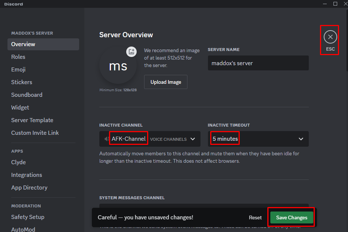Open Server Template settings
This screenshot has height=232, width=348.
32,120
